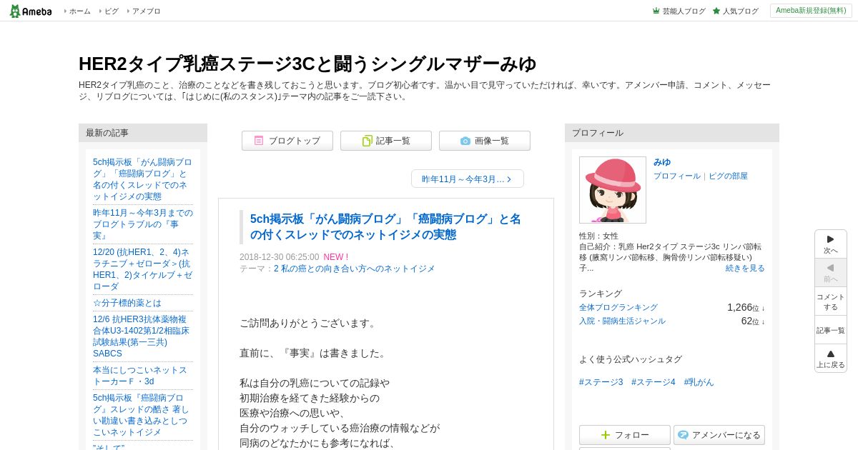Open the 画像一覧 tab
This screenshot has width=858, height=450.
[x=485, y=141]
